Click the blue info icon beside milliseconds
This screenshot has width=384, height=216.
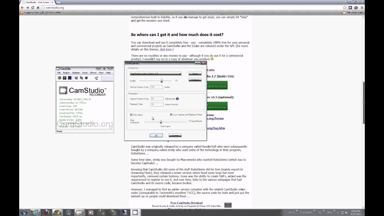pyautogui.click(x=177, y=99)
